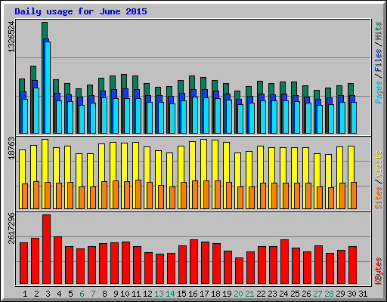Click day 6 weekend label

point(82,294)
